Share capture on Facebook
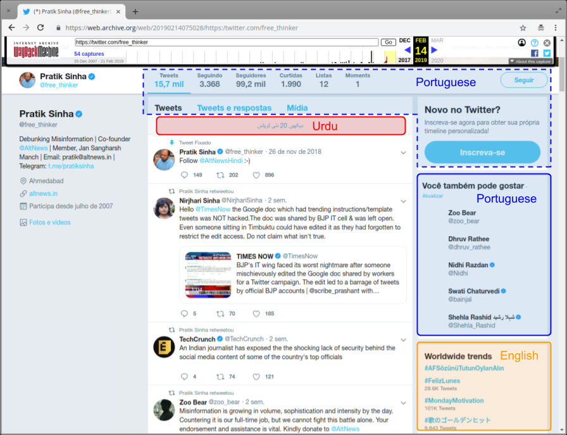The image size is (567, 435). (535, 53)
